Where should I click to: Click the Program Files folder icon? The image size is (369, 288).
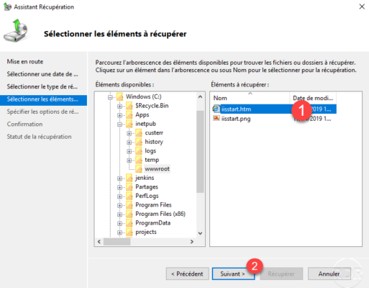(x=129, y=205)
